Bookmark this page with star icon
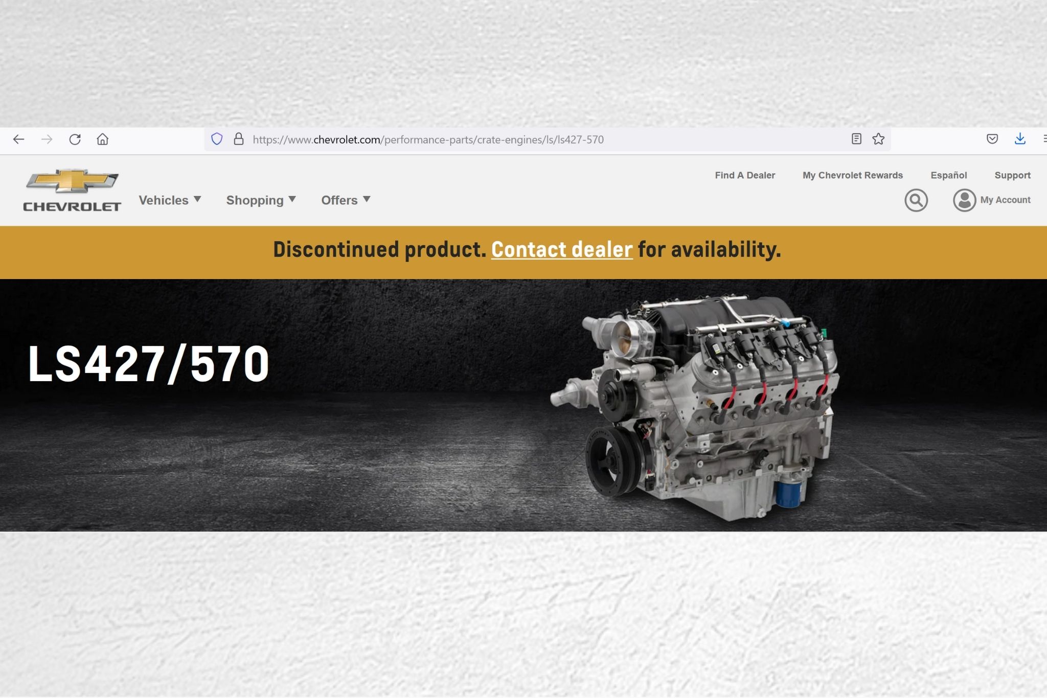The width and height of the screenshot is (1047, 698). point(878,139)
